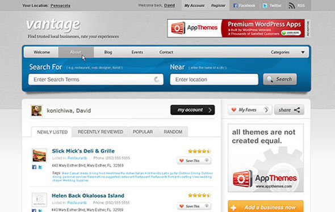Open My Faves heart button
The height and width of the screenshot is (212, 335).
click(245, 110)
